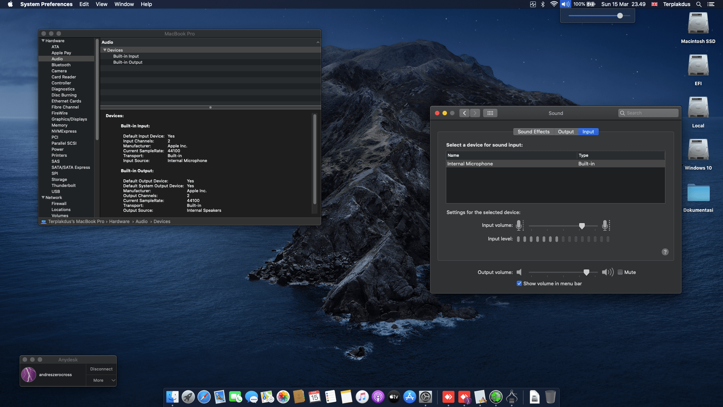Click Spotlight search magnifier in menu bar

[x=699, y=4]
